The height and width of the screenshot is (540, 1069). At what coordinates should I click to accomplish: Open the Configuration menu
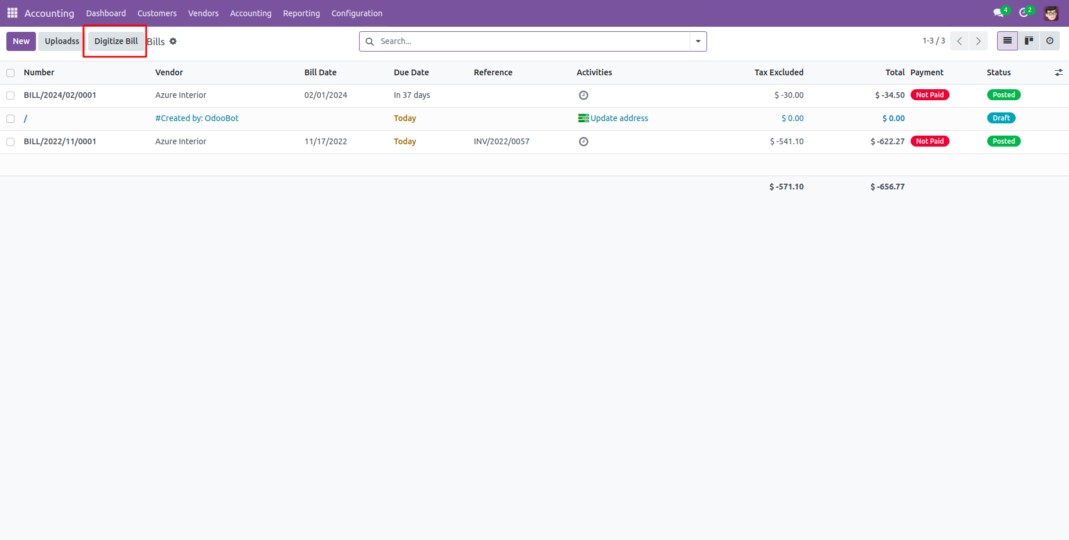pyautogui.click(x=357, y=13)
